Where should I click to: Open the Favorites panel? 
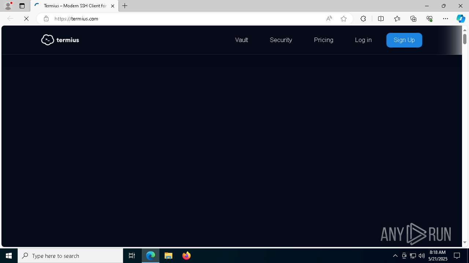(x=397, y=19)
